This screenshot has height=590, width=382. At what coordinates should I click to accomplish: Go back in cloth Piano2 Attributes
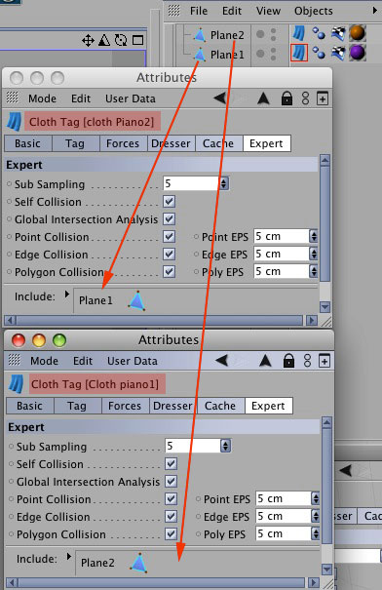[x=220, y=98]
